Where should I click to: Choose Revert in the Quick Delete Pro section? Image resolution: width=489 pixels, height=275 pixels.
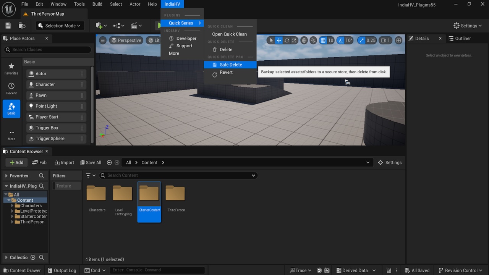tap(230, 72)
